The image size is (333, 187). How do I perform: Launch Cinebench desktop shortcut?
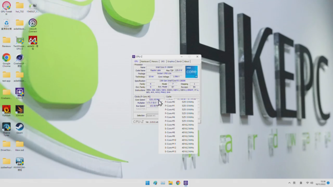(20, 61)
